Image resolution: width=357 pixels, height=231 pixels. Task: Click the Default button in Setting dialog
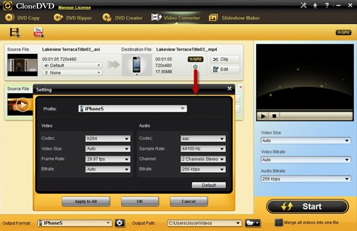[209, 185]
